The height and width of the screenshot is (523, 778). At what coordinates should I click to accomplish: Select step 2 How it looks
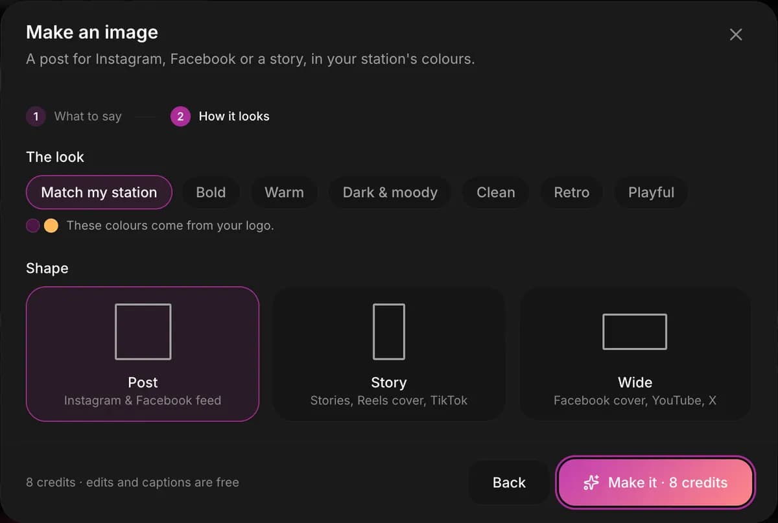(220, 117)
